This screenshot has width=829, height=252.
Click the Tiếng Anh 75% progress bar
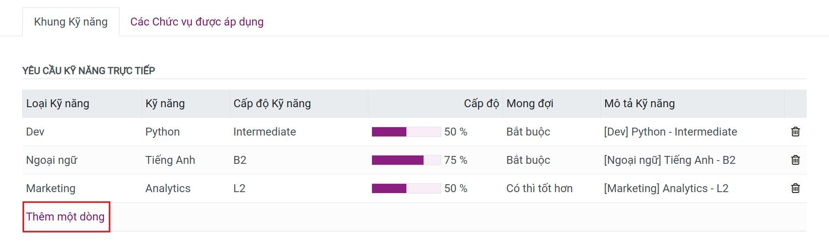point(406,160)
